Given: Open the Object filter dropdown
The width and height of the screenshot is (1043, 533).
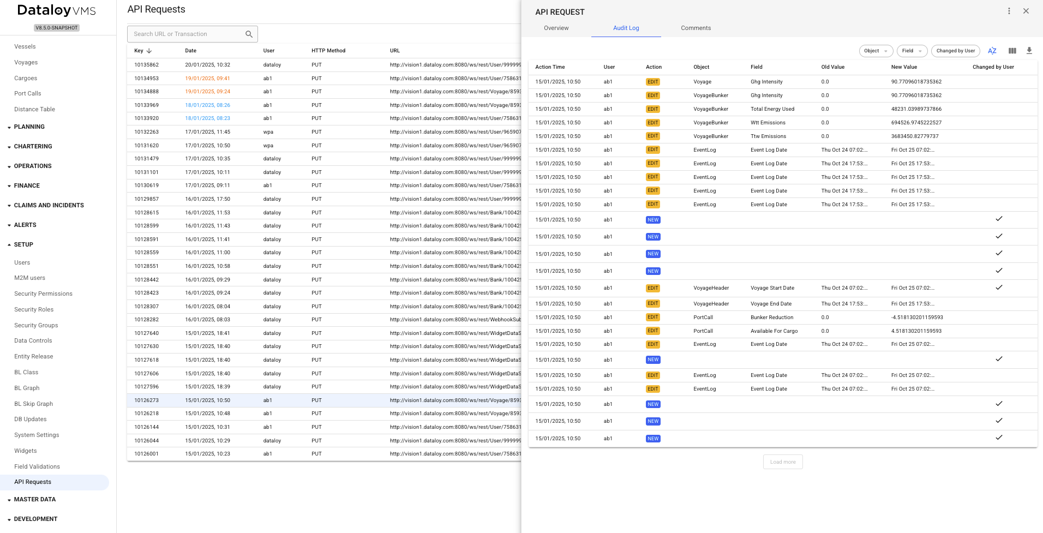Looking at the screenshot, I should [876, 51].
